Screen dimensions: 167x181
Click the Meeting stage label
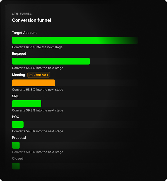point(18,75)
